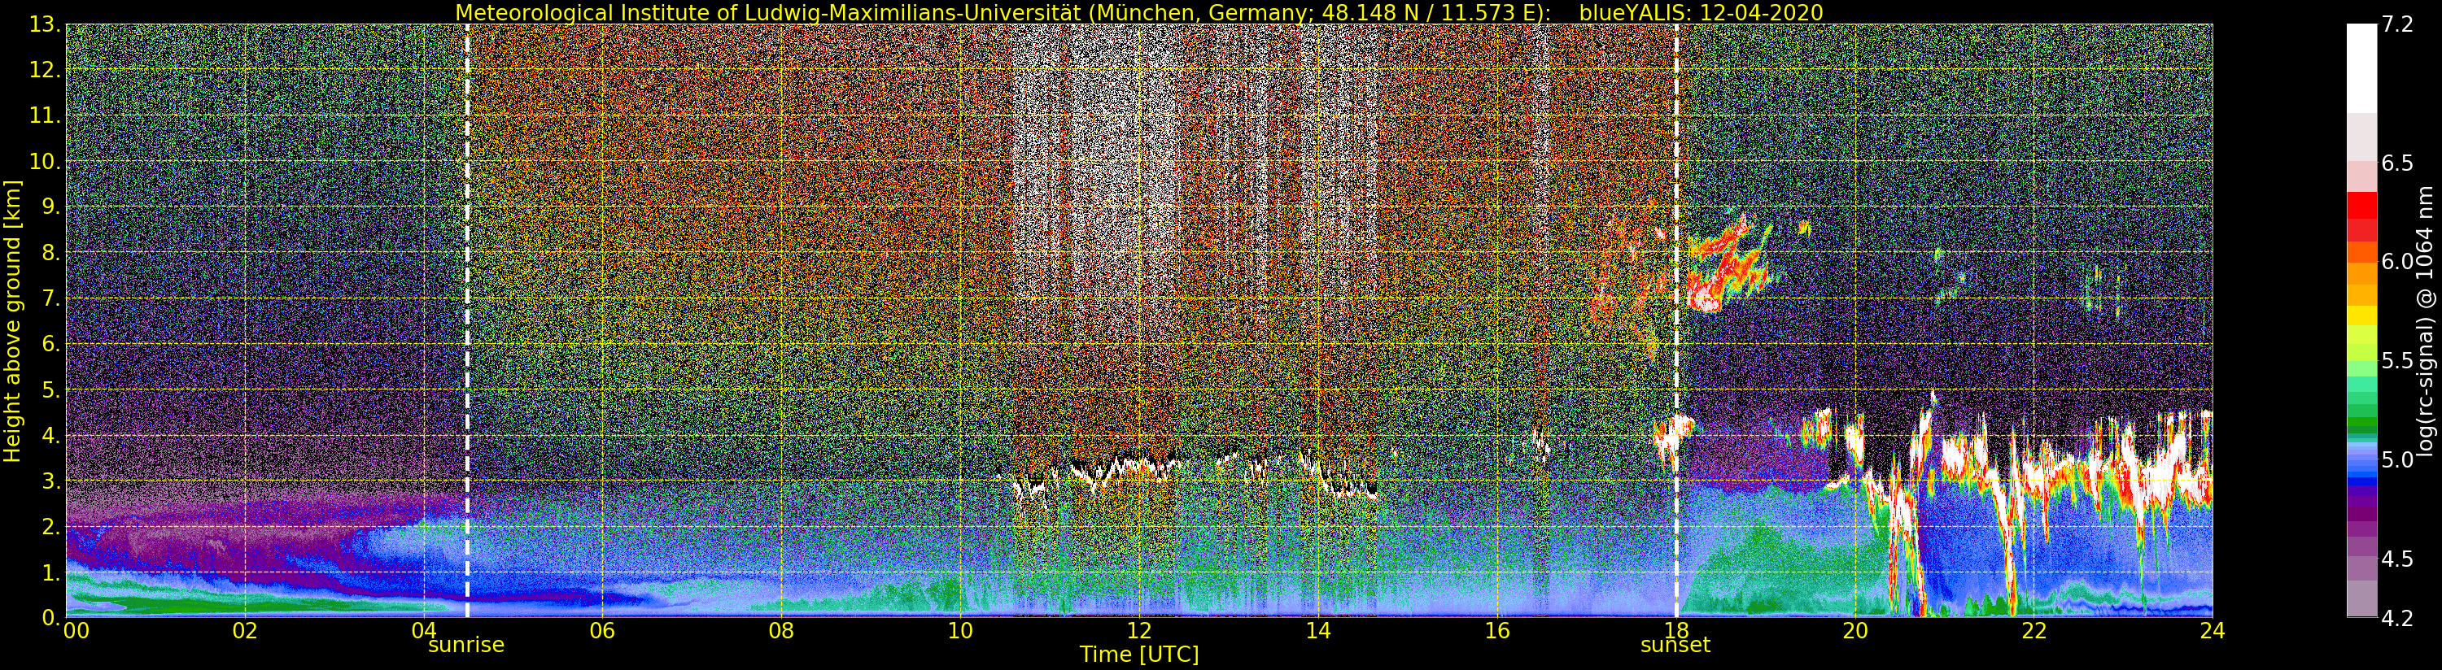Click the y-axis tick label '6.'
Viewport: 2442px width, 670px height.
50,343
